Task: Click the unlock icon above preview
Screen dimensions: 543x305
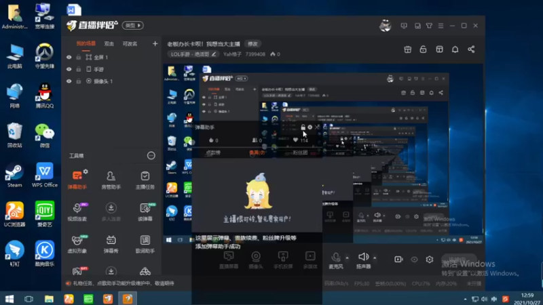Action: point(423,49)
